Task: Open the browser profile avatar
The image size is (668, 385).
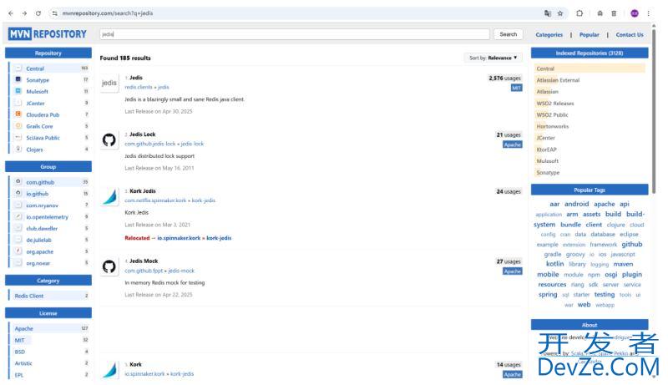Action: (x=635, y=13)
